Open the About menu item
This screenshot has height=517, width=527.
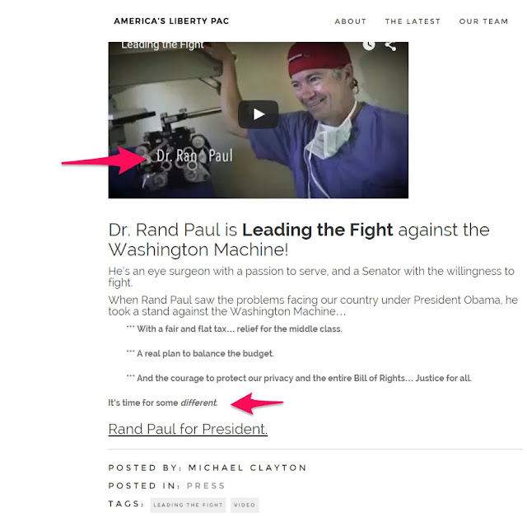click(x=350, y=21)
